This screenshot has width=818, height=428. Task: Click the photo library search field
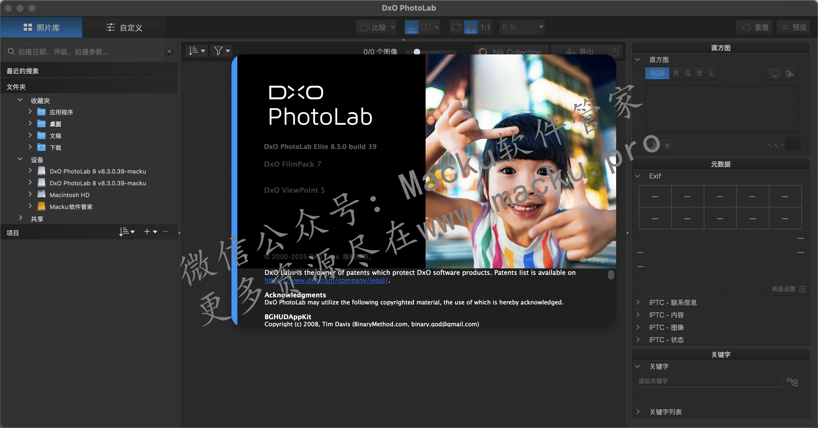point(83,52)
